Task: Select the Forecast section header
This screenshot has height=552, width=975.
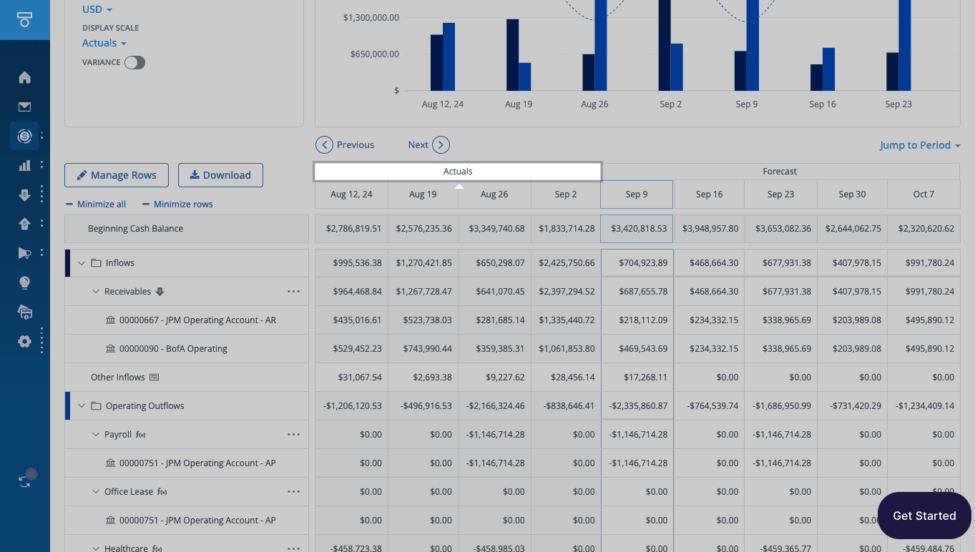Action: point(780,172)
